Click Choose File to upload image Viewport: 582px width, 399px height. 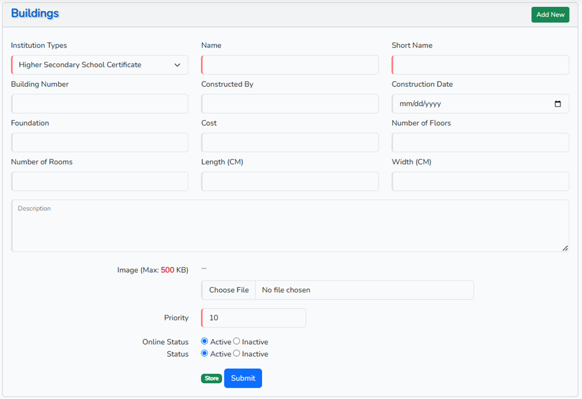(x=229, y=290)
